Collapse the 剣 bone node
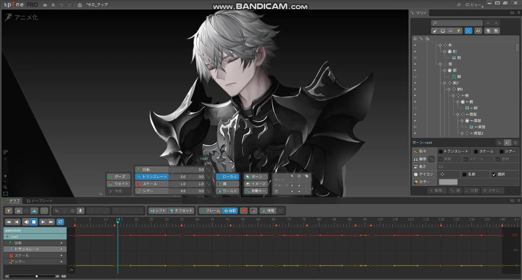The image size is (522, 280). (440, 45)
